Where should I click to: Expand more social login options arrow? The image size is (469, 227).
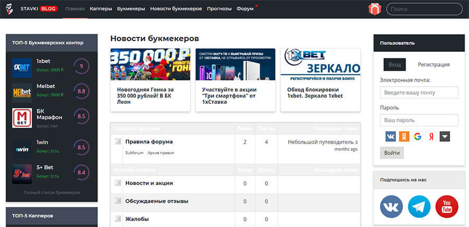coord(445,136)
